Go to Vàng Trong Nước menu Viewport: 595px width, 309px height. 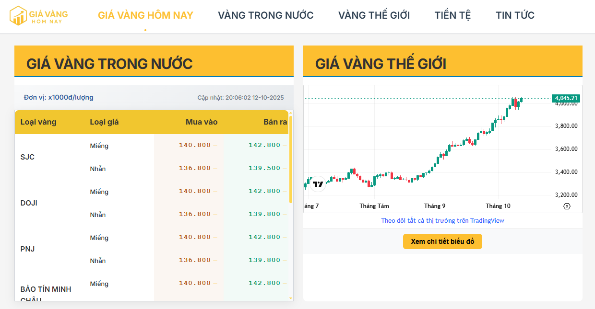(x=265, y=15)
